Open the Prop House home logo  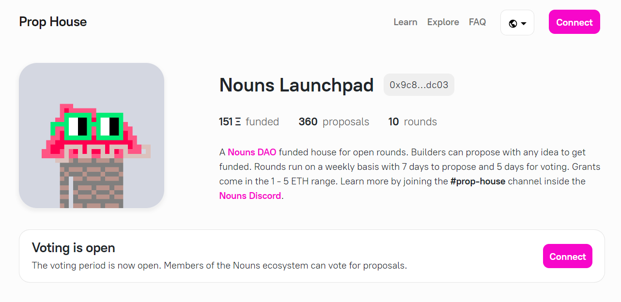pos(53,22)
